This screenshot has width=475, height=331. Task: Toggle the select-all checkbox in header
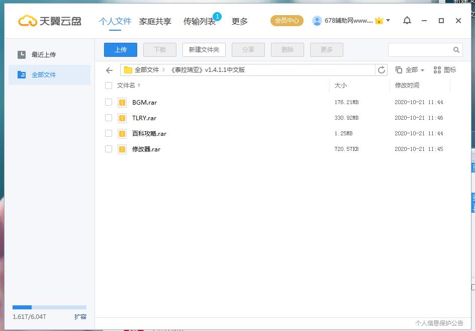109,86
